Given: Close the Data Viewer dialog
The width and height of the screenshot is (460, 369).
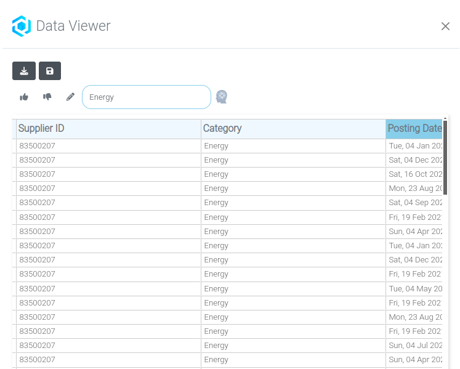Looking at the screenshot, I should pos(445,26).
